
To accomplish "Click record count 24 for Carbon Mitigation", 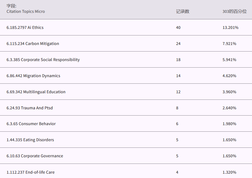I will coord(178,44).
